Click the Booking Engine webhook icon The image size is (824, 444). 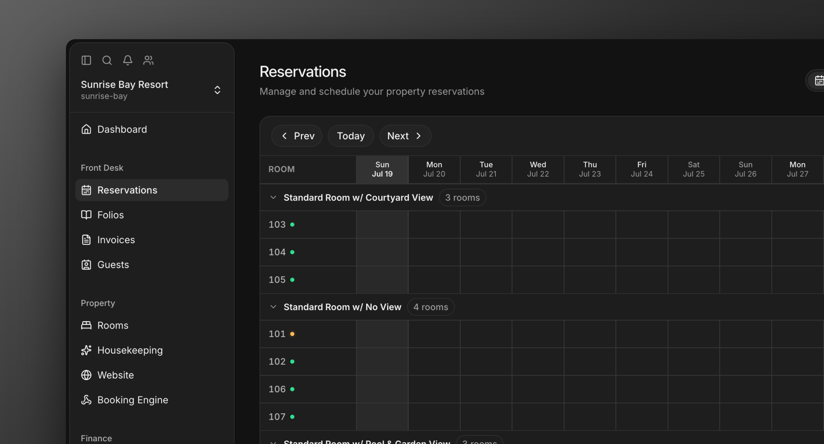coord(86,400)
